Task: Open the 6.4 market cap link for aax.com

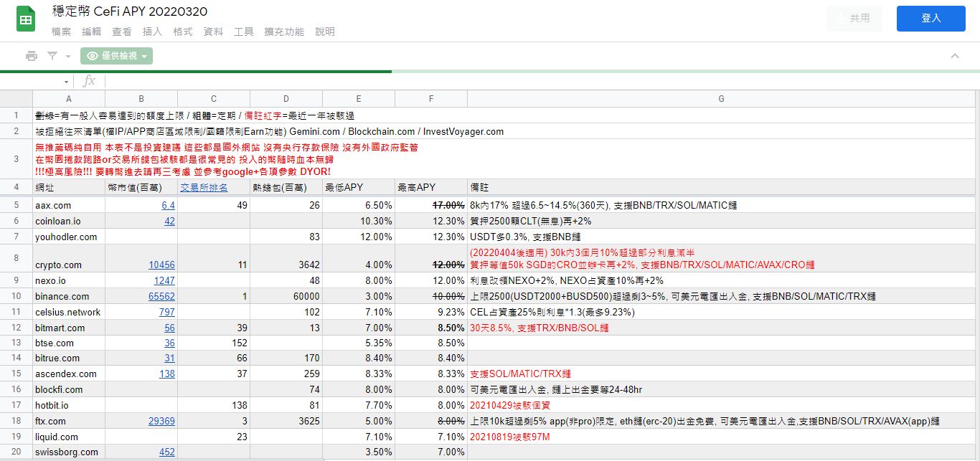Action: point(168,205)
